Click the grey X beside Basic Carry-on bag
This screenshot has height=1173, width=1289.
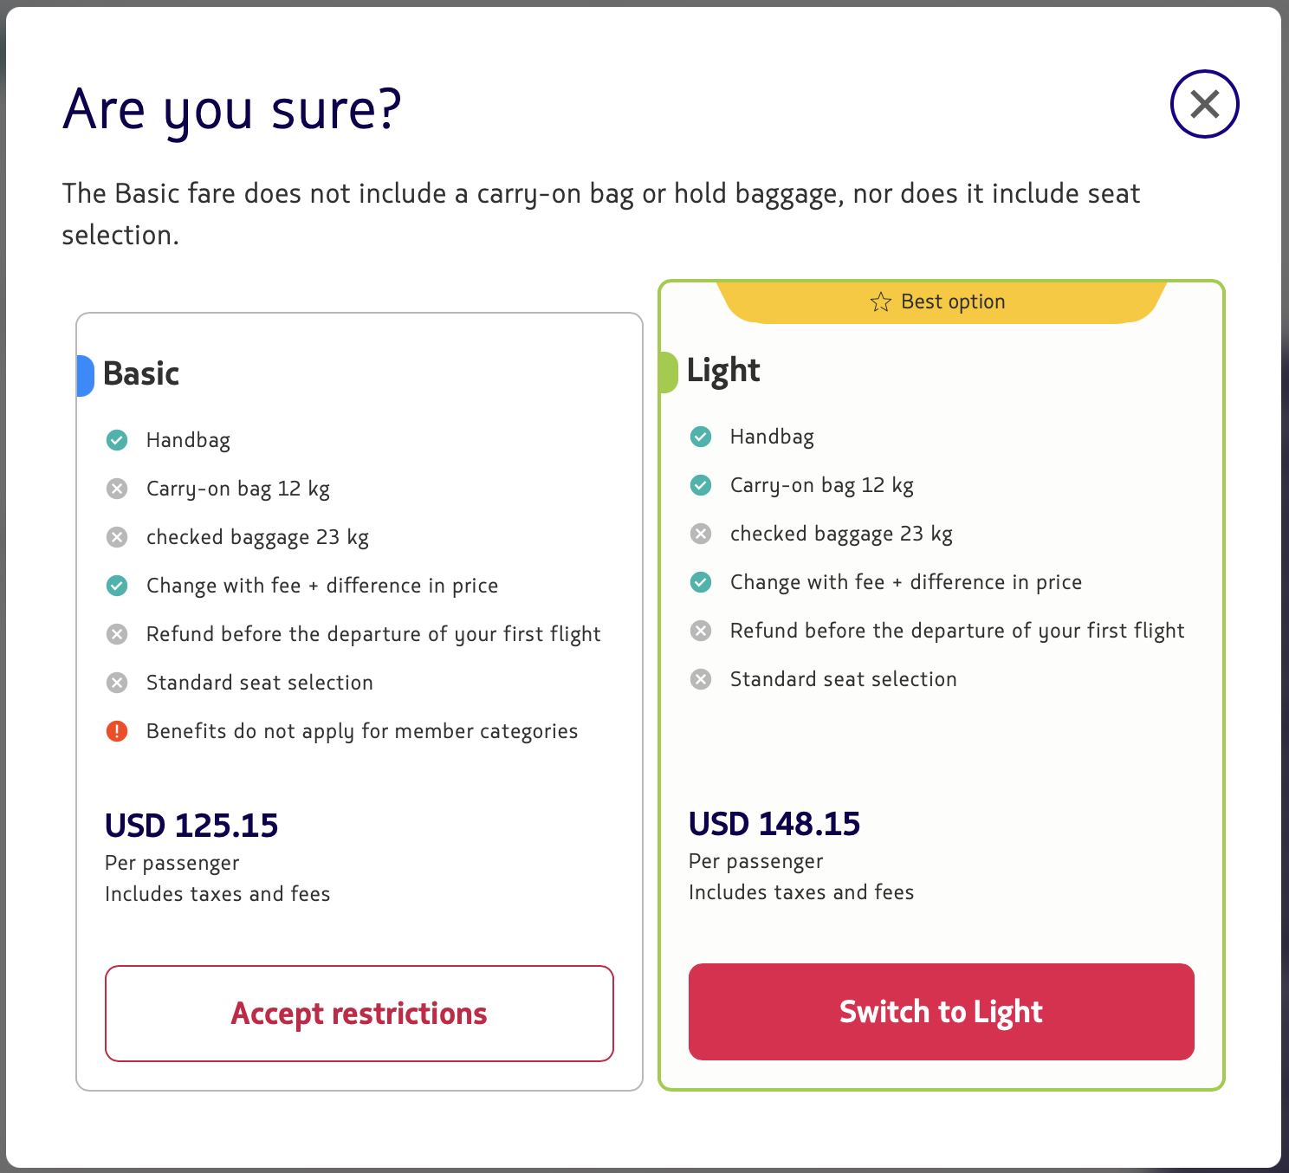click(117, 489)
